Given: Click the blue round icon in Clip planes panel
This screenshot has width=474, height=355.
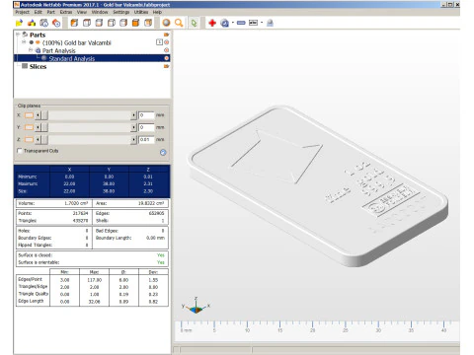Looking at the screenshot, I should 163,152.
